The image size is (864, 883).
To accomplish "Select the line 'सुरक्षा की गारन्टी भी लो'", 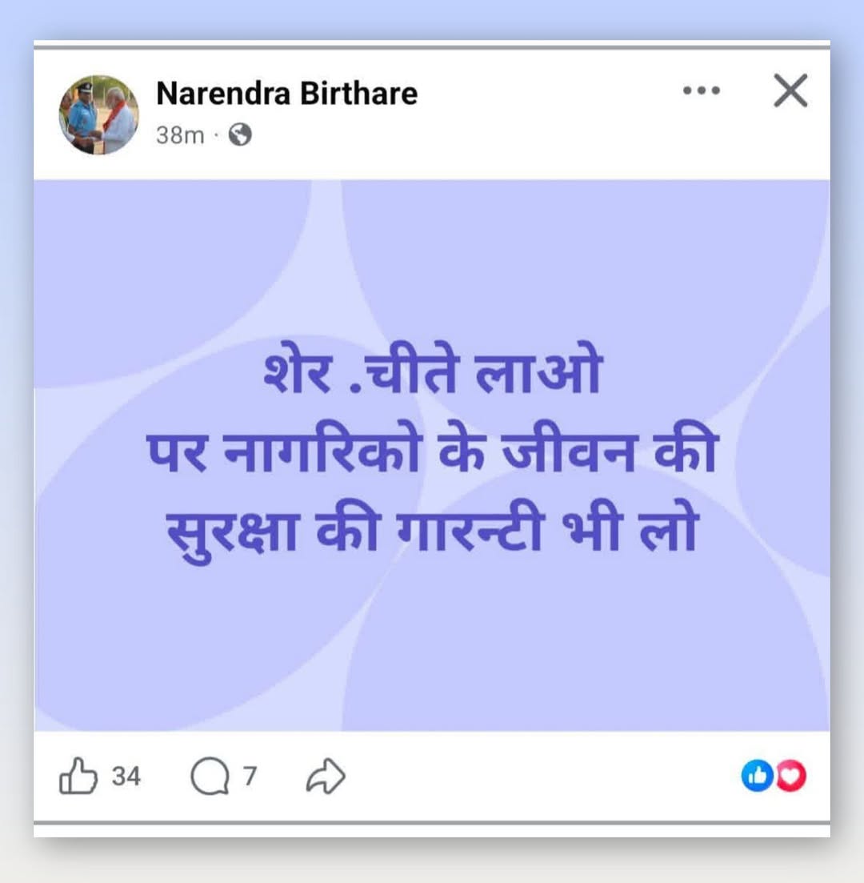I will coord(432,532).
